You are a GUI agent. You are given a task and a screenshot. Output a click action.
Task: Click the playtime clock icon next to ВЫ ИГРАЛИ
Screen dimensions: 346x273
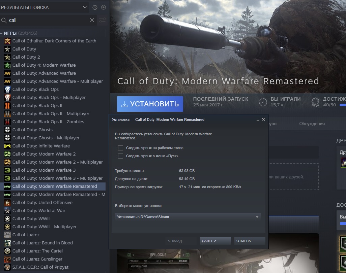[x=263, y=101]
